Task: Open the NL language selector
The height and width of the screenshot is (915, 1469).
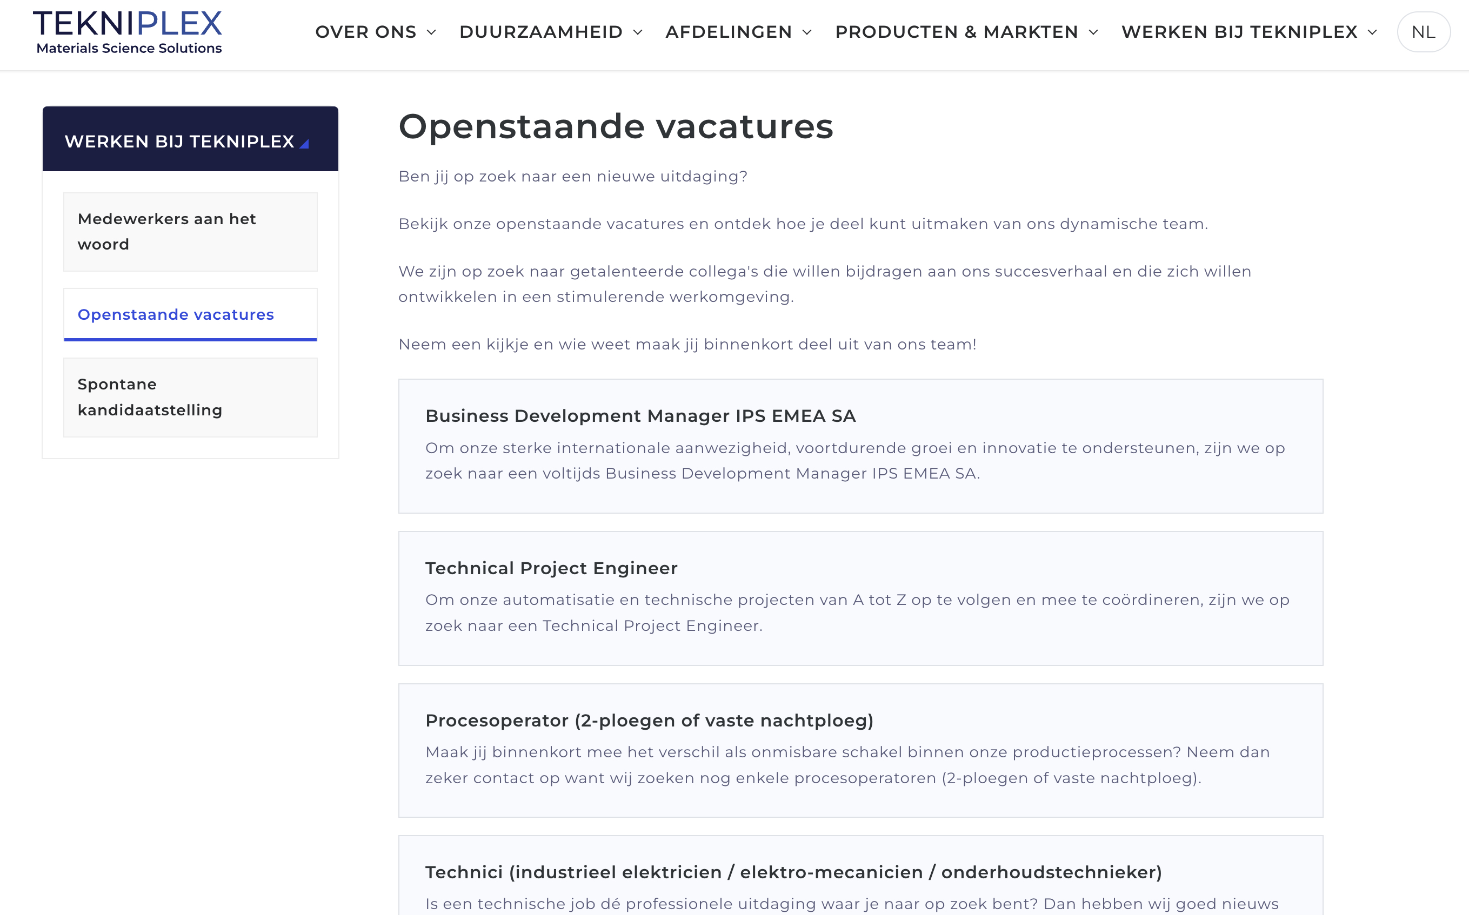Action: [1423, 31]
